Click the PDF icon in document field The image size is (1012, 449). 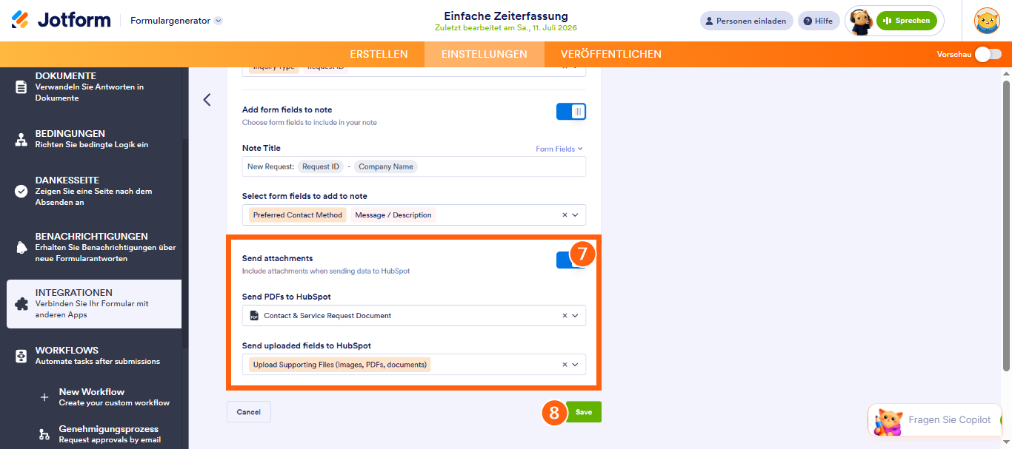pos(254,316)
